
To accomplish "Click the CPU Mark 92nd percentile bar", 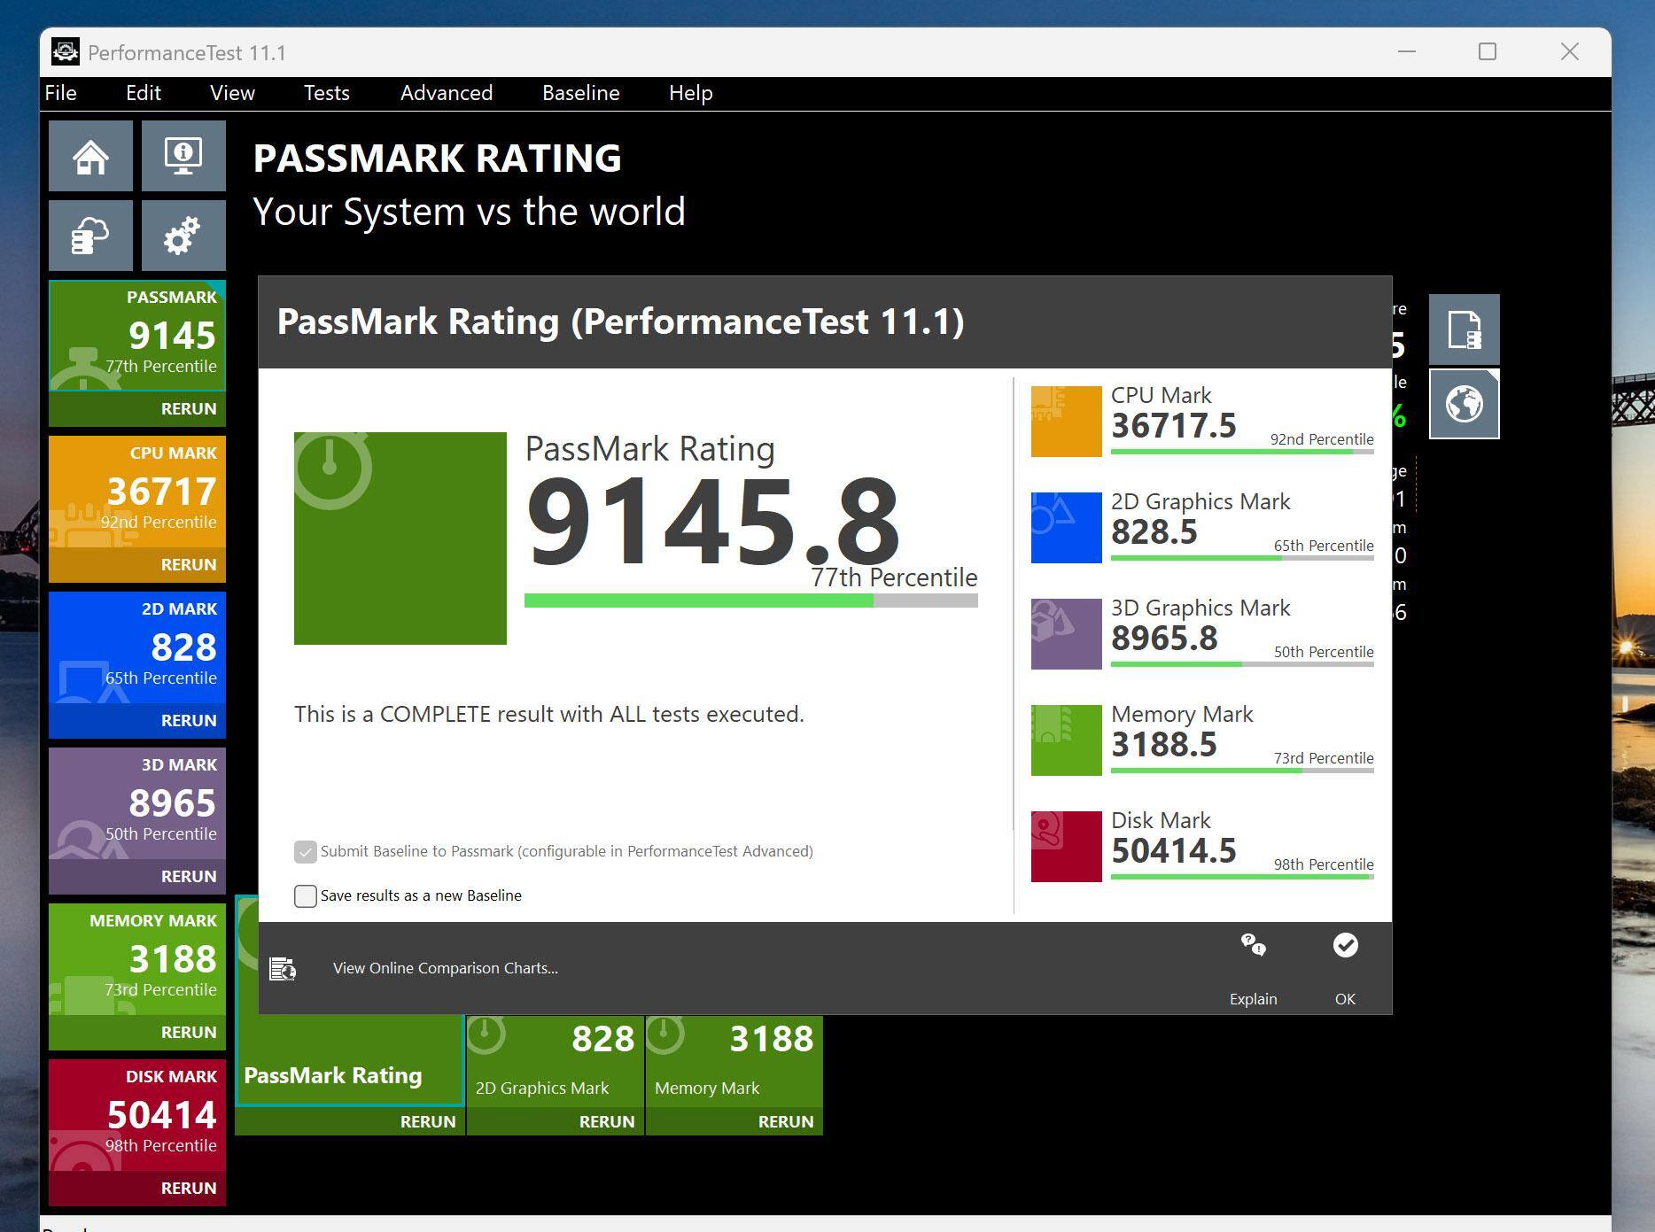I will tap(1242, 452).
